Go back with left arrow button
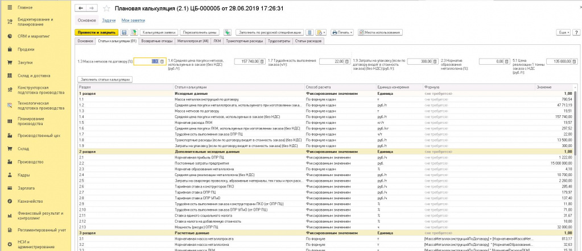This screenshot has height=251, width=582. tap(81, 8)
